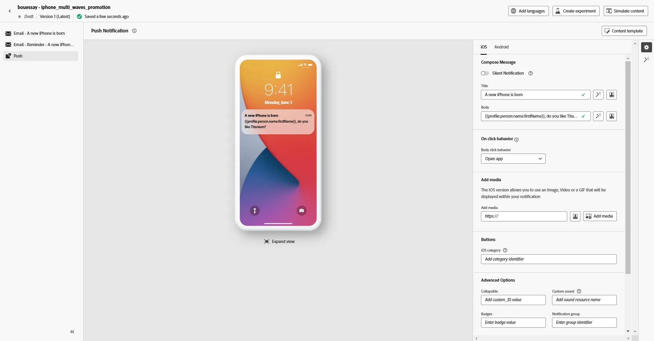Viewport: 654px width, 341px height.
Task: Click the Simulate content button
Action: click(625, 11)
